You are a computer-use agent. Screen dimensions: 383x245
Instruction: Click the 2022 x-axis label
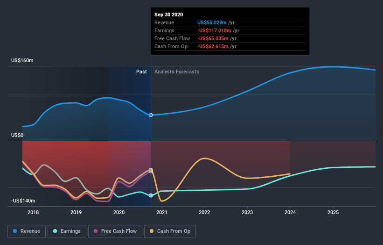pyautogui.click(x=204, y=212)
